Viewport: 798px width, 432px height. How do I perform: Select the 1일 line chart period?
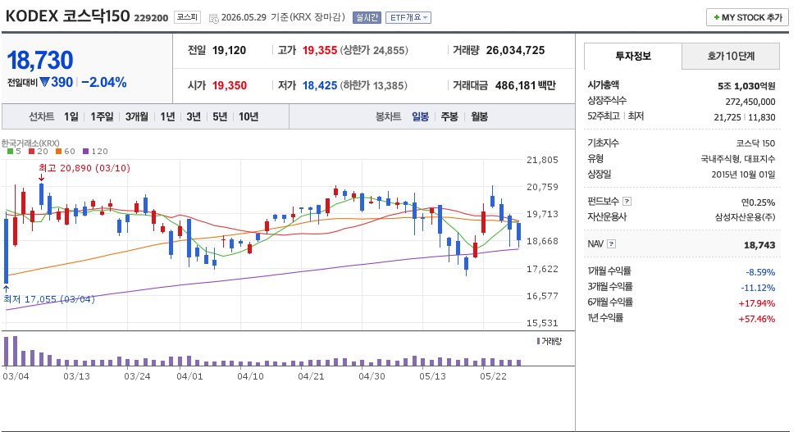point(71,116)
